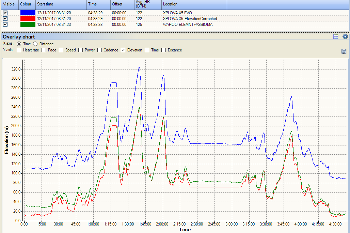Viewport: 350px width, 233px height.
Task: Enable the Speed data series
Action: pos(61,50)
